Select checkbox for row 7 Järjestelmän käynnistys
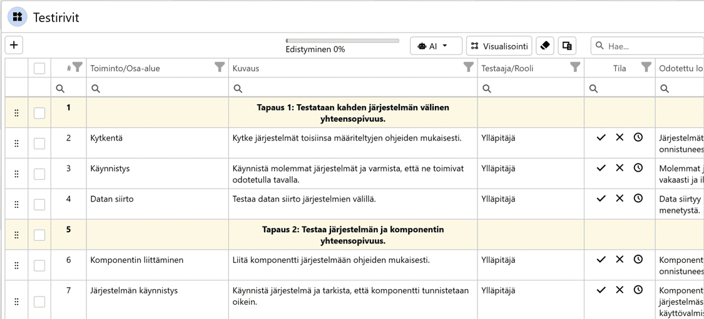Screen dimensions: 704x319 39,302
